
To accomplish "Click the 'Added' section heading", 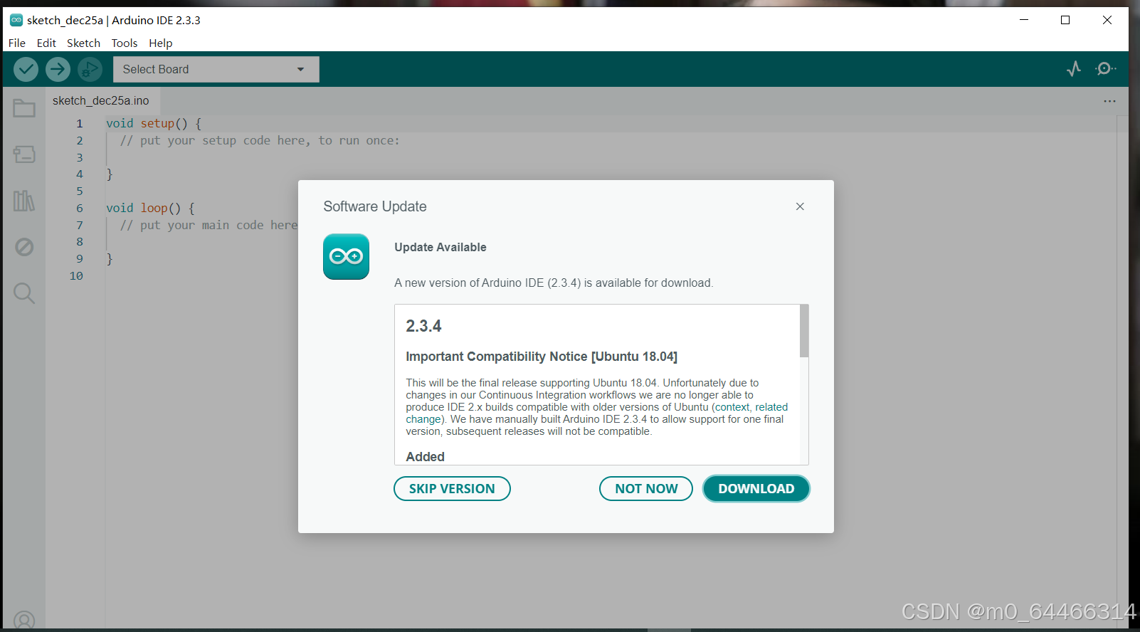I will 425,457.
